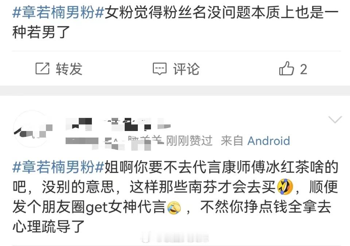
Task: Click the like count number 2
Action: [303, 69]
